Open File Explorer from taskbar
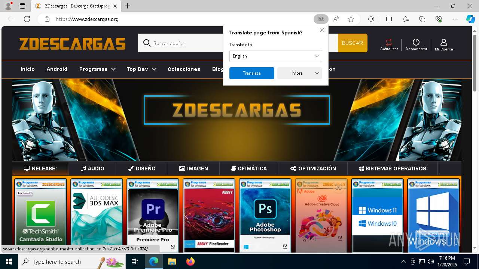 tap(172, 262)
